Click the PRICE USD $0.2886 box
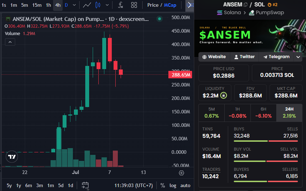 click(x=224, y=73)
